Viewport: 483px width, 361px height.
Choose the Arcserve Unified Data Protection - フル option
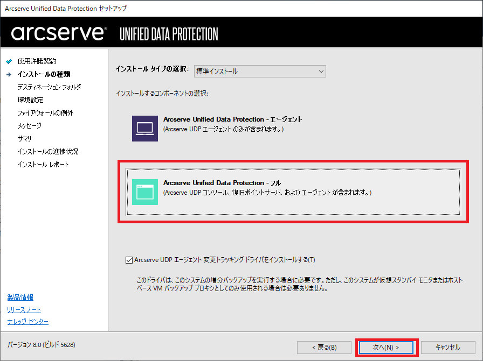[293, 192]
